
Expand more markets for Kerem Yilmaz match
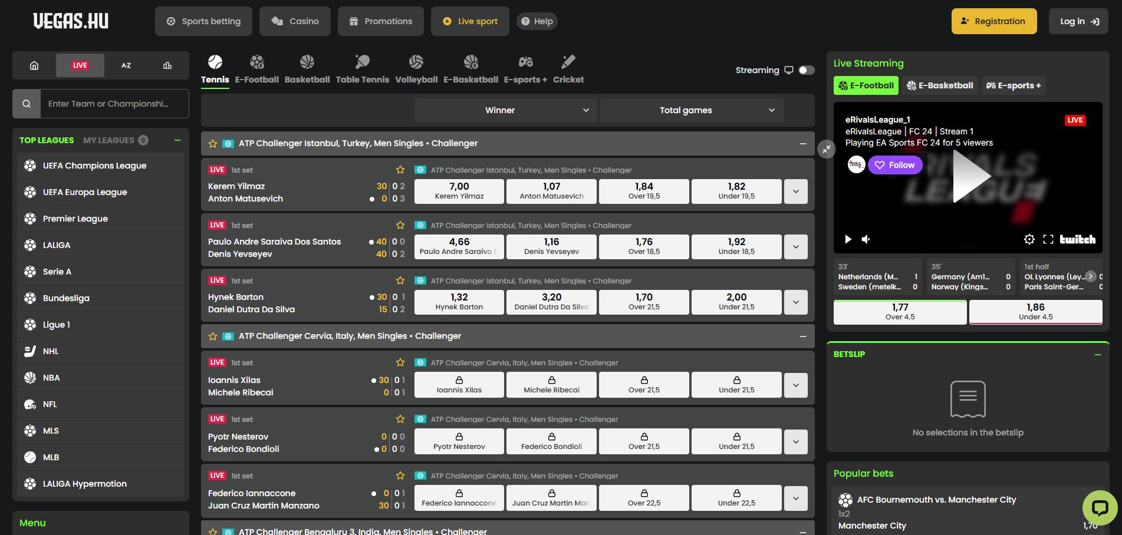796,191
